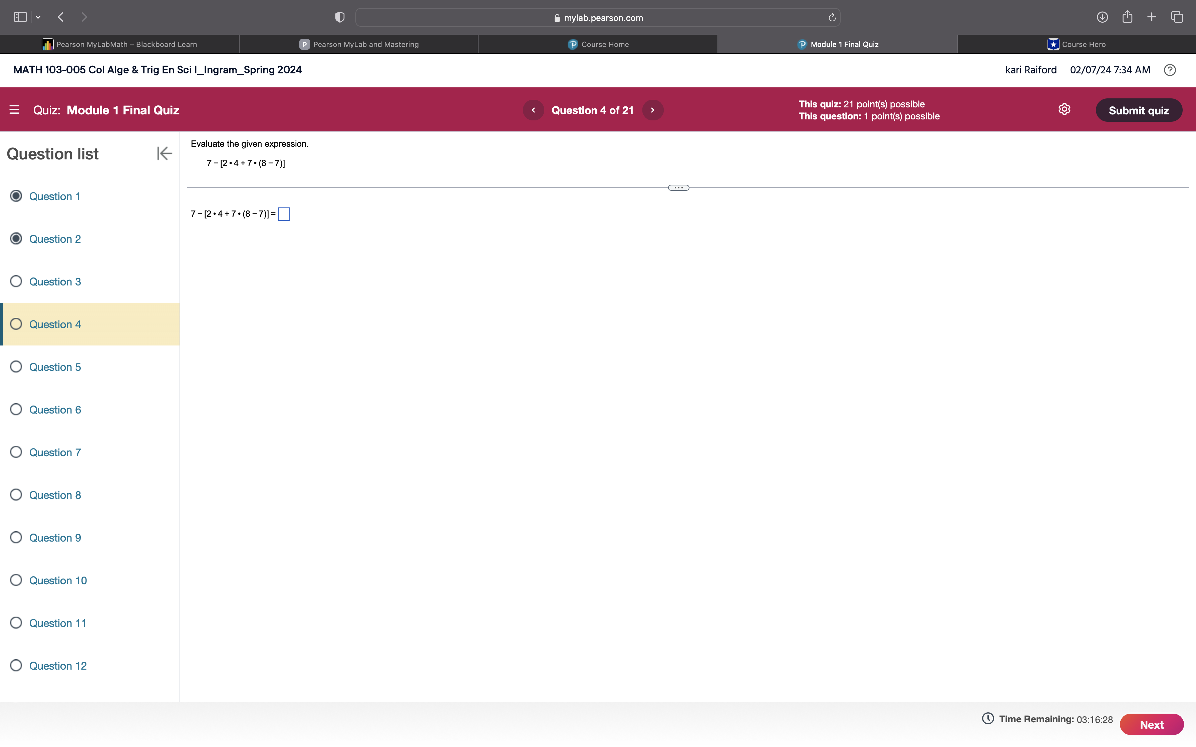
Task: Go to next question arrow in header
Action: pos(652,110)
